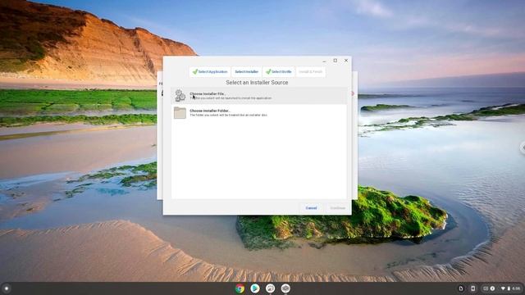Click the gears icon for Choose Installer File

click(x=180, y=96)
